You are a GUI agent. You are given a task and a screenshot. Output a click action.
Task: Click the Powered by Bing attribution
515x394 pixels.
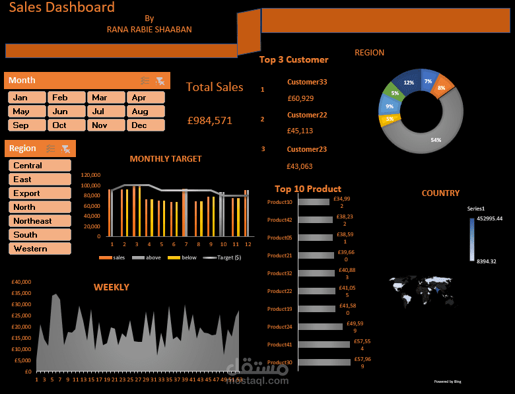[448, 381]
